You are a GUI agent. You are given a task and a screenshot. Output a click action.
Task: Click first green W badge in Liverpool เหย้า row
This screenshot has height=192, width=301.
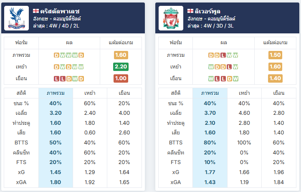coord(211,67)
